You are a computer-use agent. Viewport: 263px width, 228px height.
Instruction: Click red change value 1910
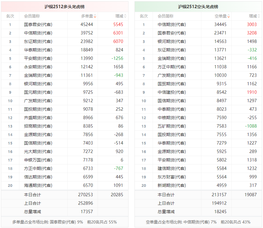tap(252, 92)
